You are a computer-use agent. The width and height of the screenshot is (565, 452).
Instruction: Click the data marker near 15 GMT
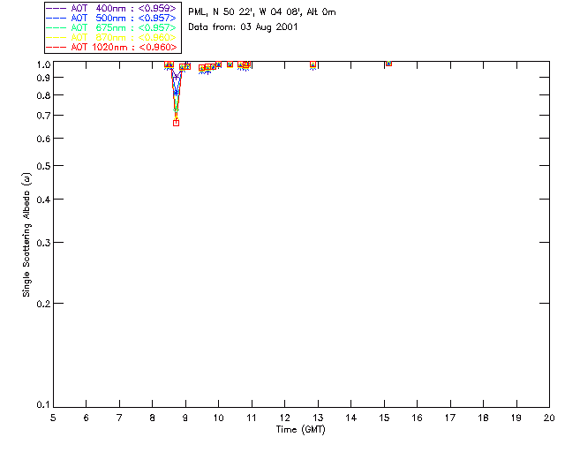(x=388, y=64)
